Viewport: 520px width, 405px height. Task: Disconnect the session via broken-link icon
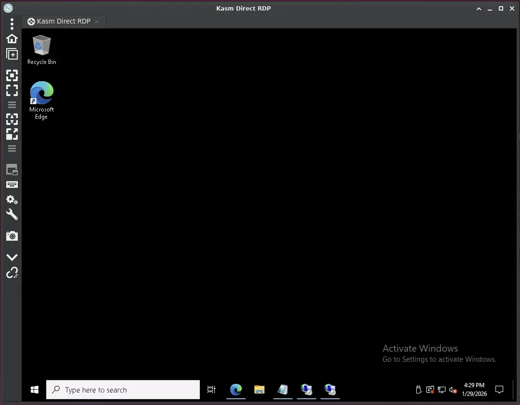[12, 272]
